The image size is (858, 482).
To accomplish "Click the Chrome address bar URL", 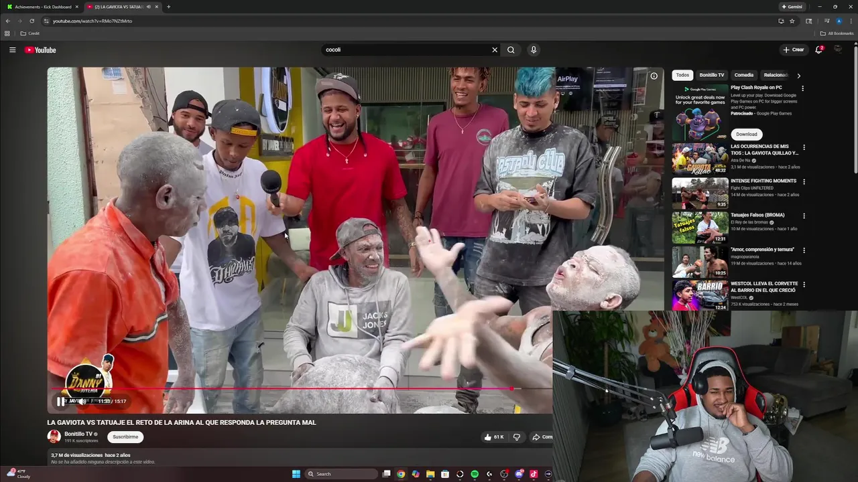I will (93, 21).
